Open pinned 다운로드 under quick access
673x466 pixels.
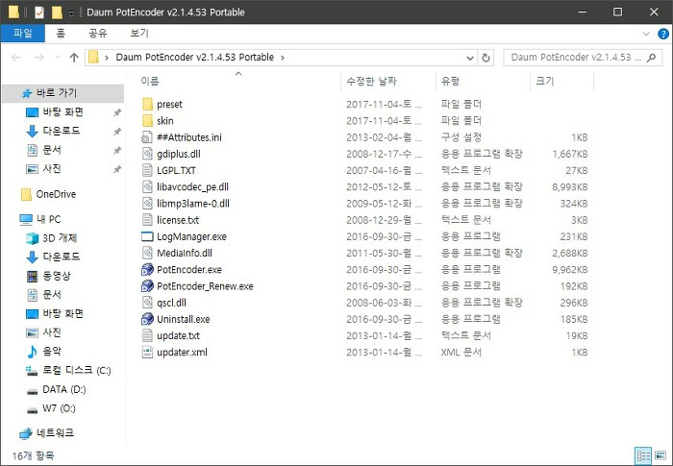pos(61,131)
